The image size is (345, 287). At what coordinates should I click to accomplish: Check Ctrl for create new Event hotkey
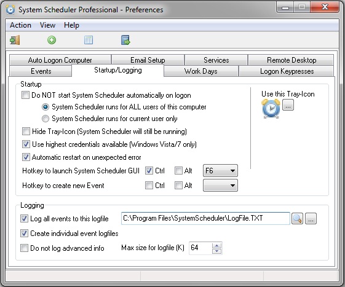click(149, 186)
